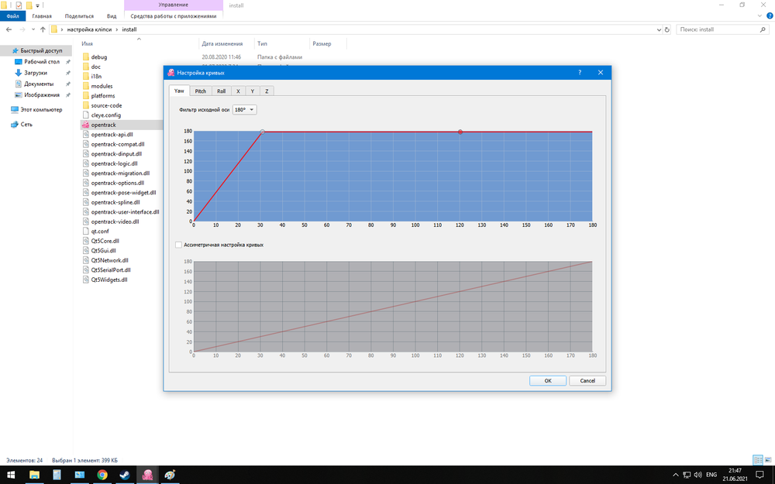
Task: Go up one folder level
Action: [x=43, y=29]
